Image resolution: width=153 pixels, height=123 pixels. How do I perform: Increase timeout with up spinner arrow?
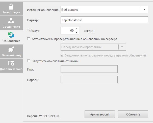click(77, 29)
